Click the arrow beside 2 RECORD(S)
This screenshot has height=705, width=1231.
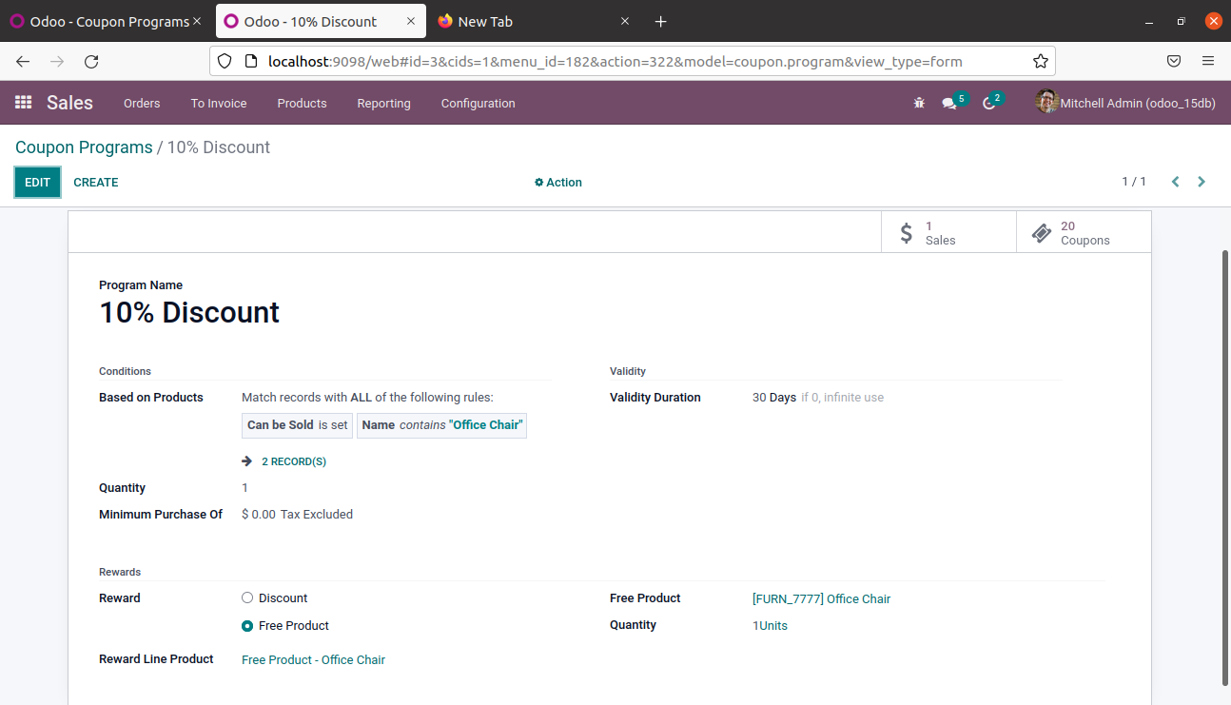[247, 461]
